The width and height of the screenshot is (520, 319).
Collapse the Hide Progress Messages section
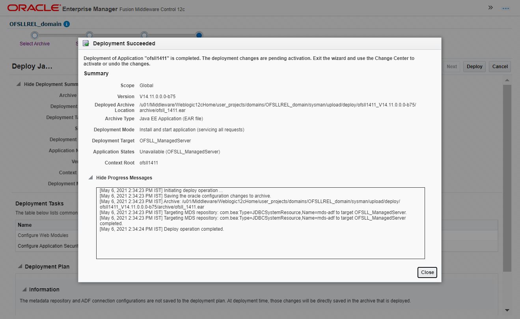[91, 178]
